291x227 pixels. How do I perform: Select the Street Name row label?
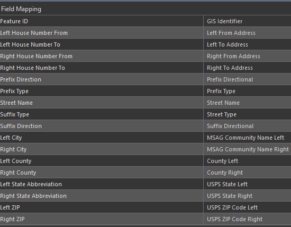[x=16, y=103]
